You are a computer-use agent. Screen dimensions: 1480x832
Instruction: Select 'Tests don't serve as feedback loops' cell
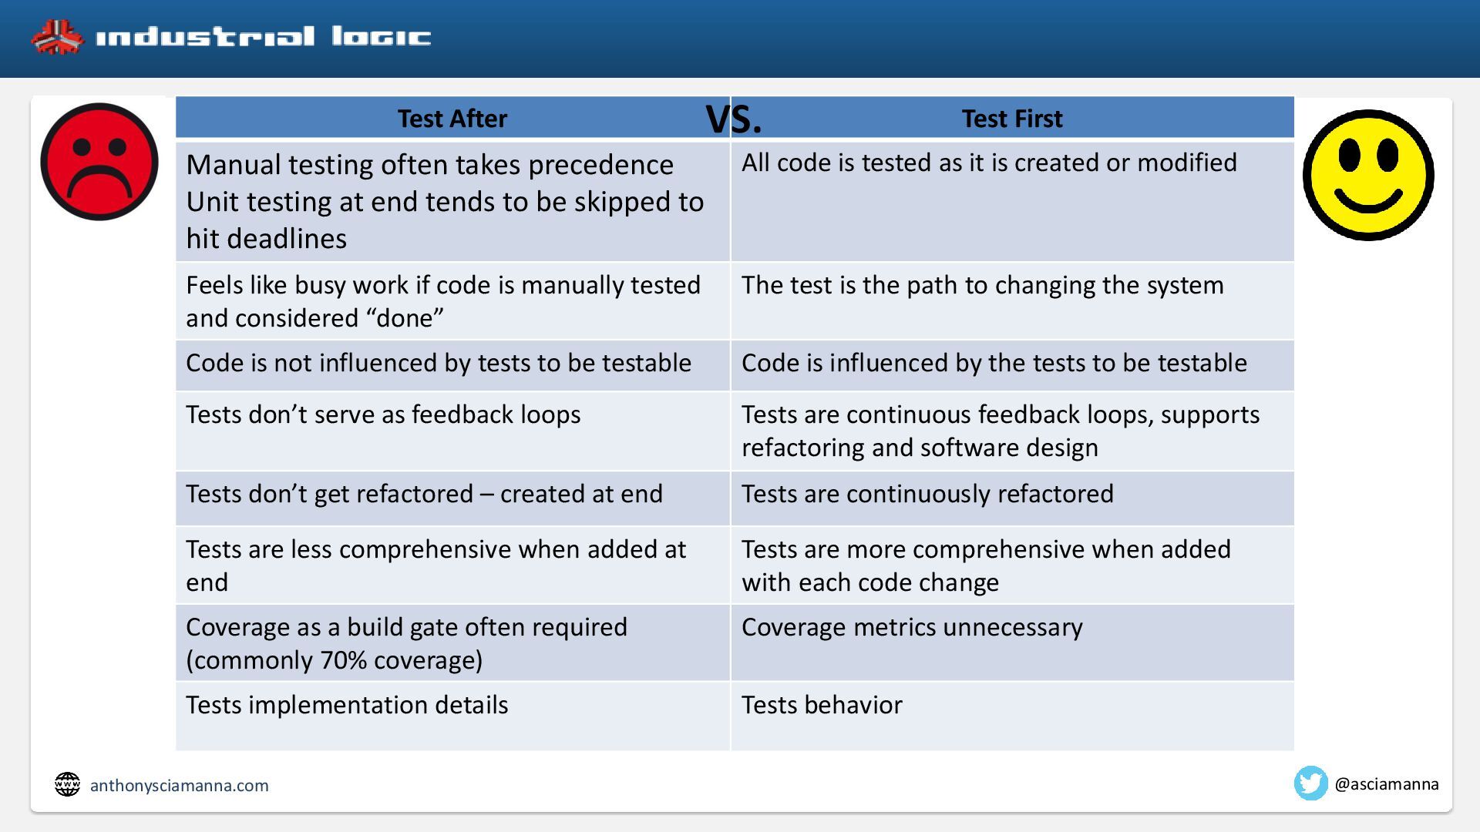point(452,431)
